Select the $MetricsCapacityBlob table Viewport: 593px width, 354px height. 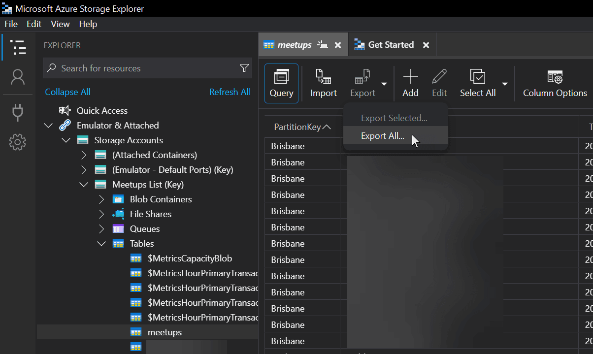pyautogui.click(x=190, y=258)
